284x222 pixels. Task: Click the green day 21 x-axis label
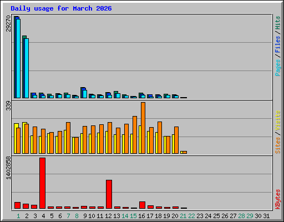183,216
